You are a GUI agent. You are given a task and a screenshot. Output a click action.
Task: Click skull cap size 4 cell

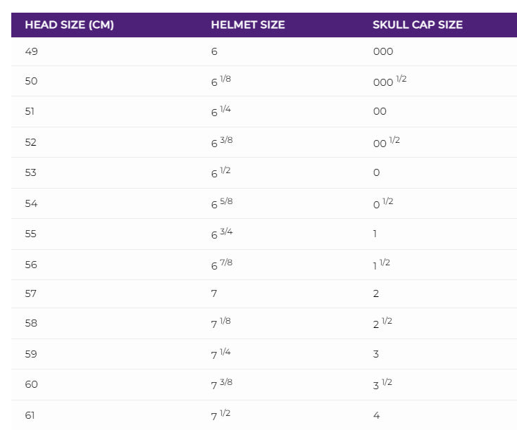376,415
